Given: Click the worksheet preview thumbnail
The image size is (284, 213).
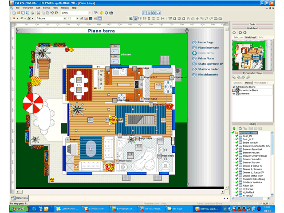Looking at the screenshot, I should (252, 55).
